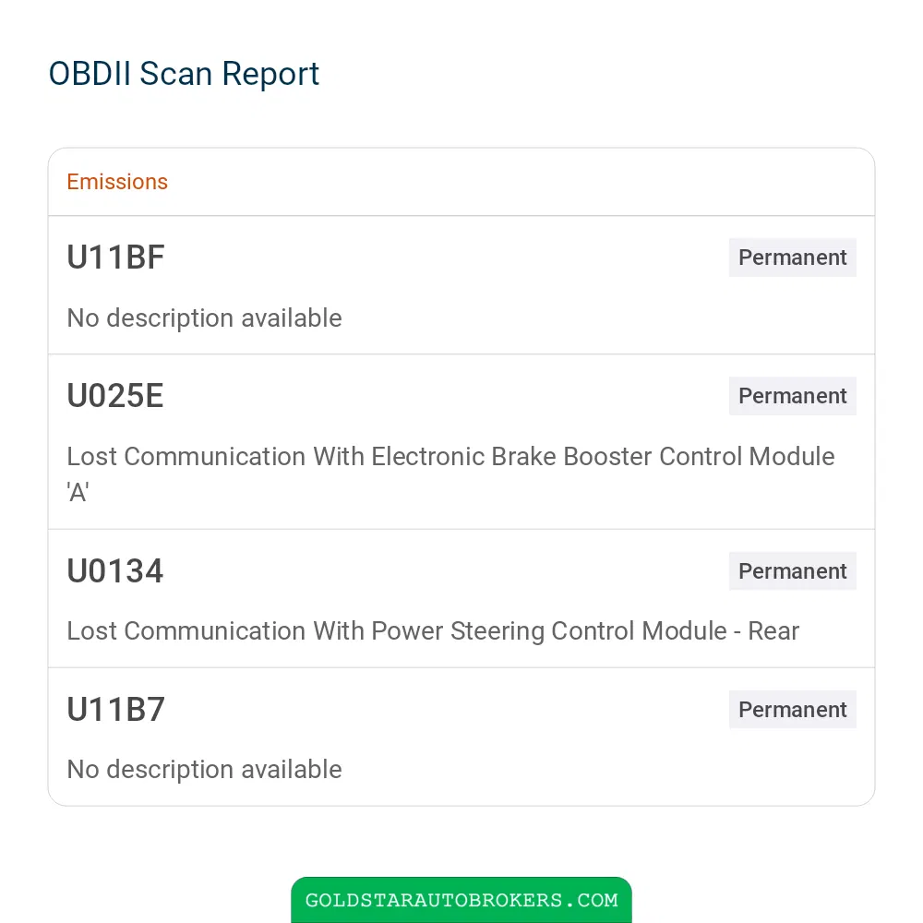Click Permanent badge beside U025E
The image size is (923, 923).
click(792, 396)
